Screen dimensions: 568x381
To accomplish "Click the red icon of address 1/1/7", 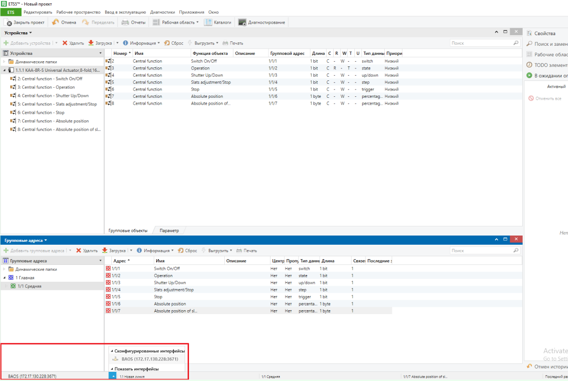I will coord(108,311).
